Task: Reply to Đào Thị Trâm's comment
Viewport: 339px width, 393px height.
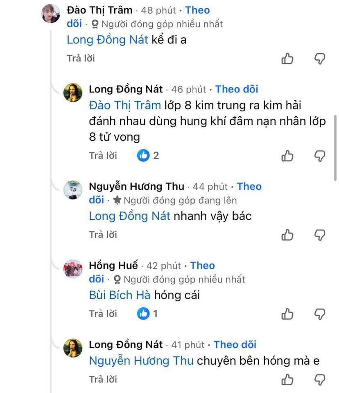Action: coord(81,59)
